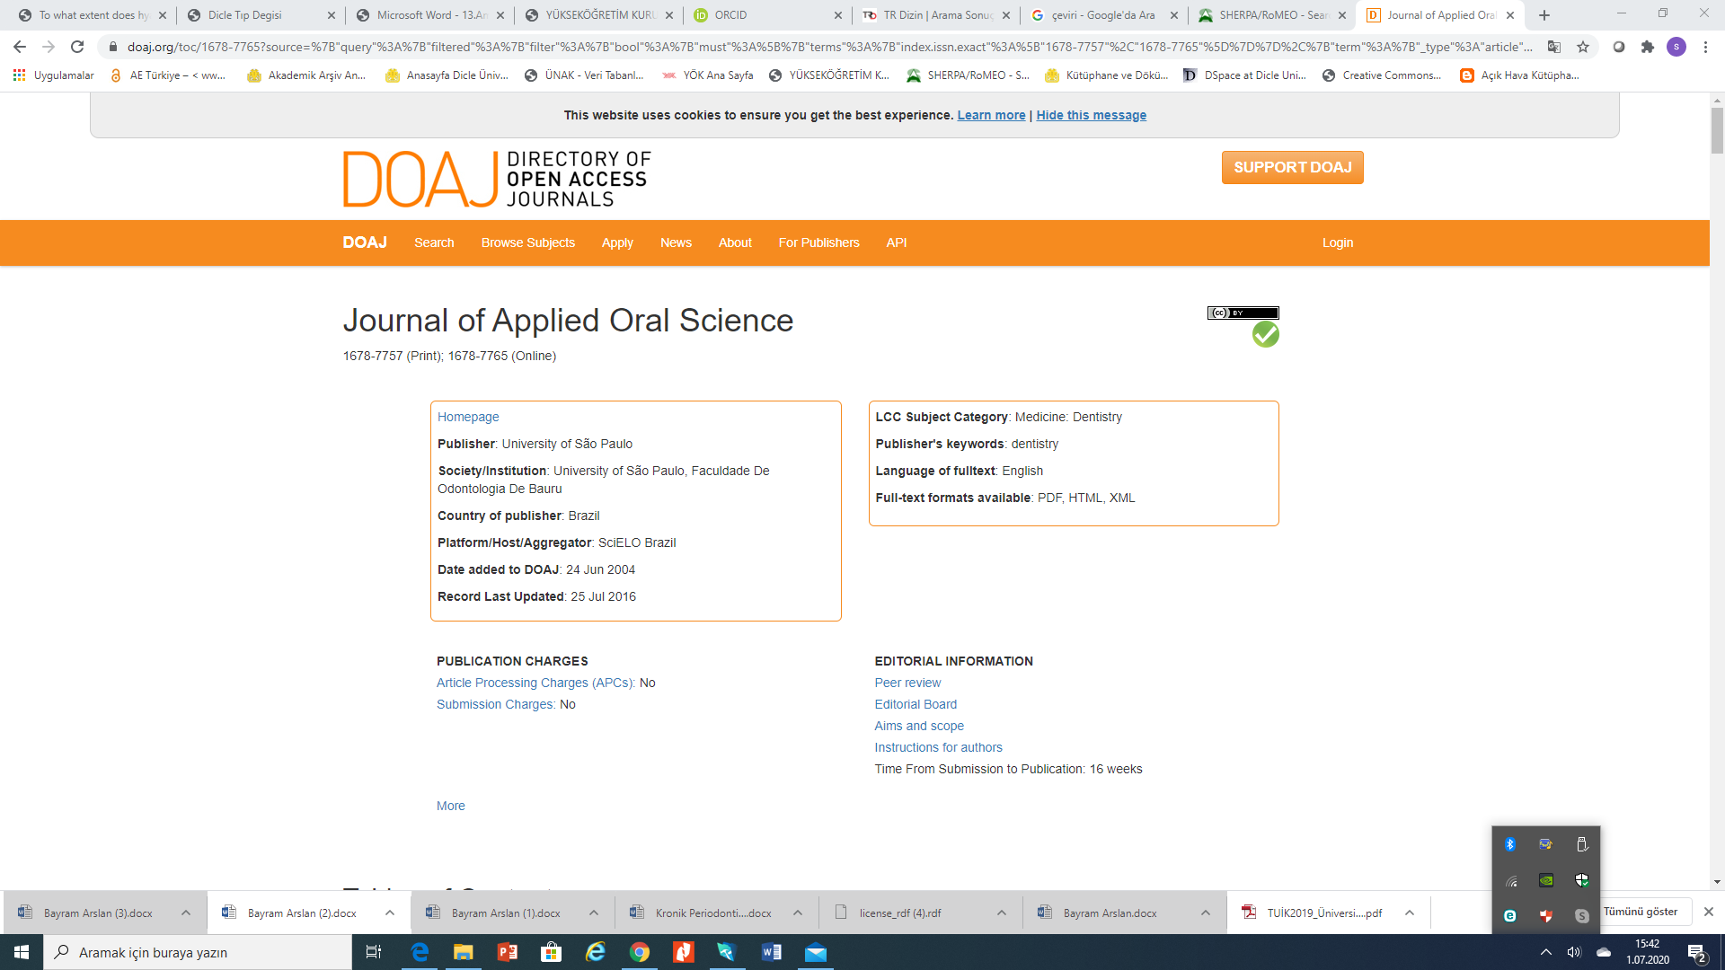
Task: Open Article Processing Charges (APCs) link
Action: [x=535, y=683]
